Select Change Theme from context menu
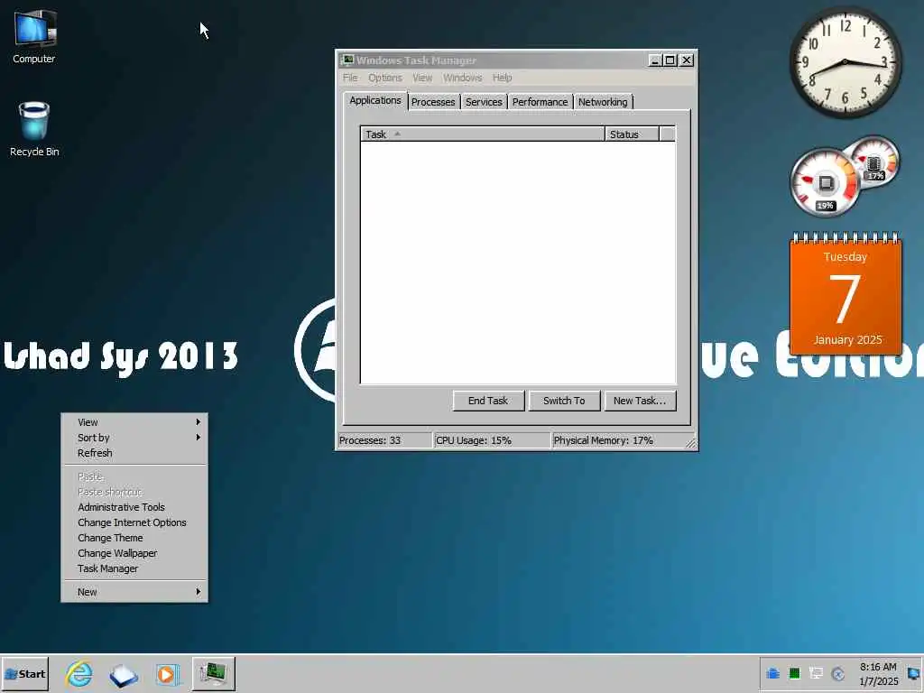The width and height of the screenshot is (924, 693). point(134,538)
